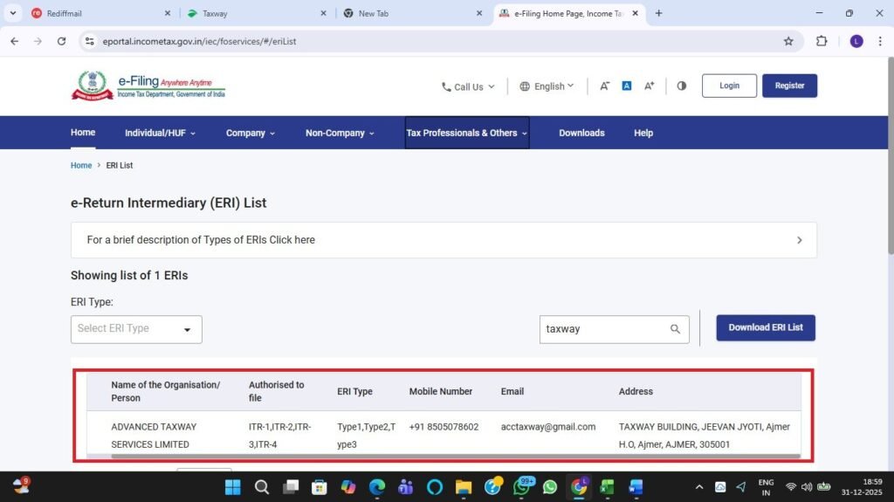Reload the page with the refresh icon

coord(62,41)
